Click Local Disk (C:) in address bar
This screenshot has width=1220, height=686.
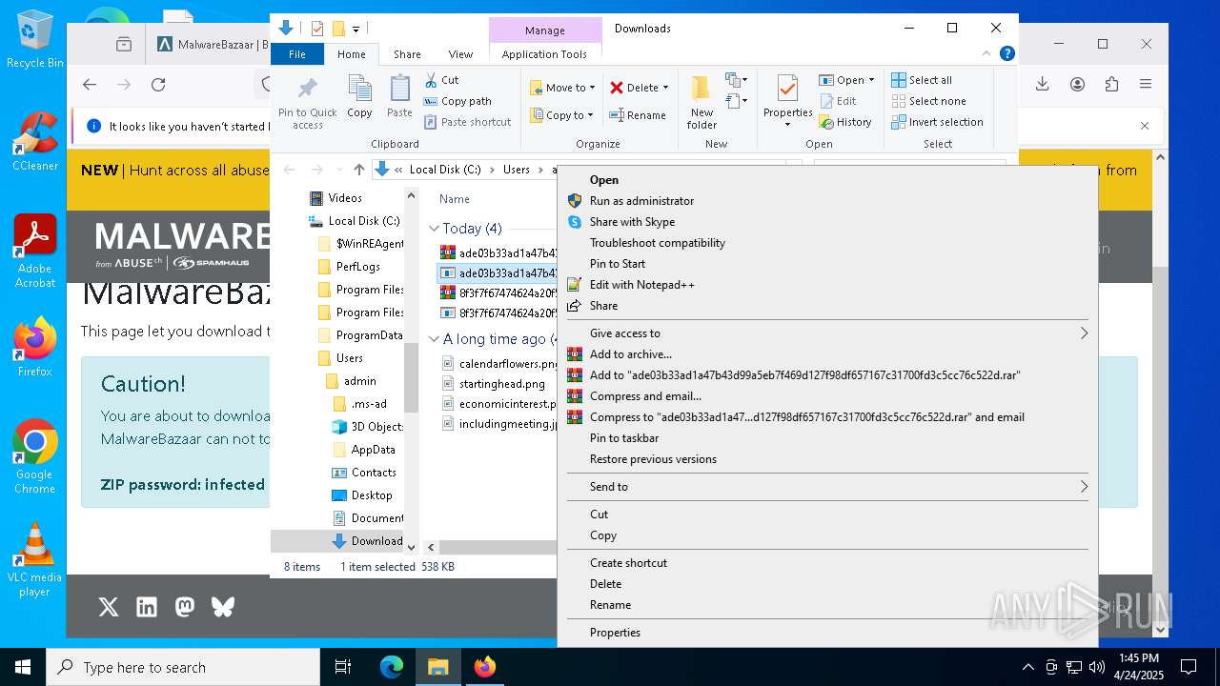pos(445,170)
